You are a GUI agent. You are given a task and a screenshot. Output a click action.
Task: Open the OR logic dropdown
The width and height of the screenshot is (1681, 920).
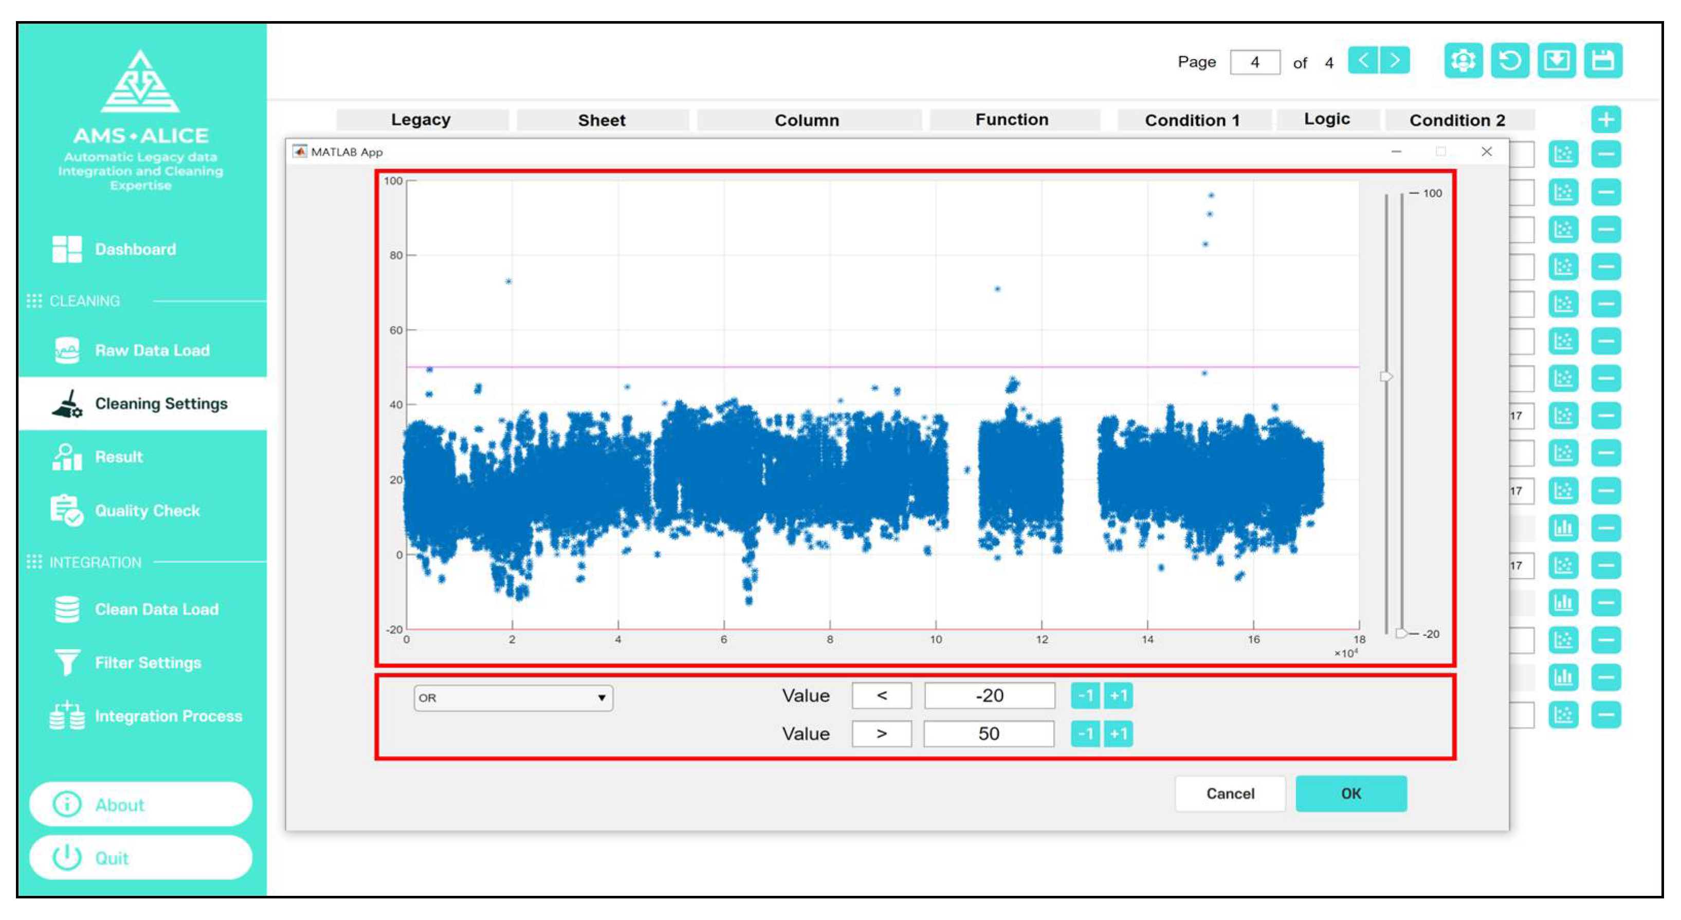tap(513, 697)
